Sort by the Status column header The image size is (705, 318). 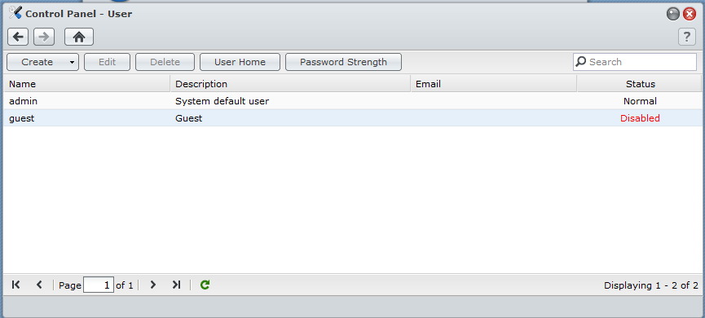coord(639,84)
